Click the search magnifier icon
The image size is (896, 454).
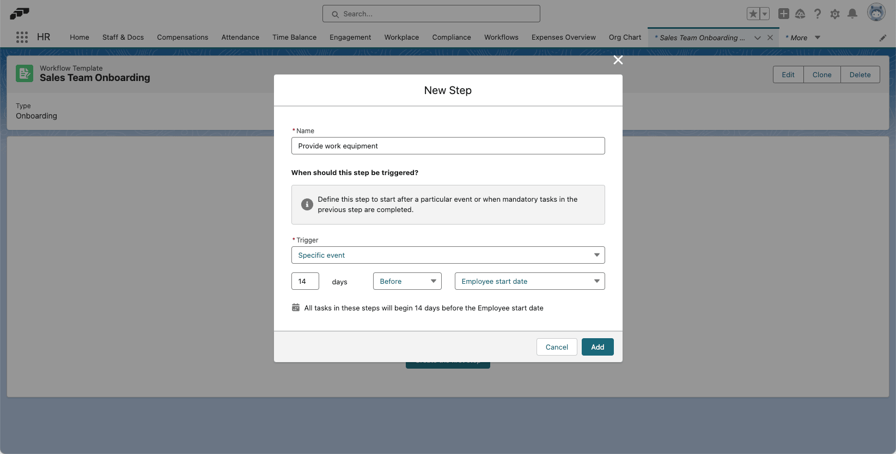(x=336, y=14)
